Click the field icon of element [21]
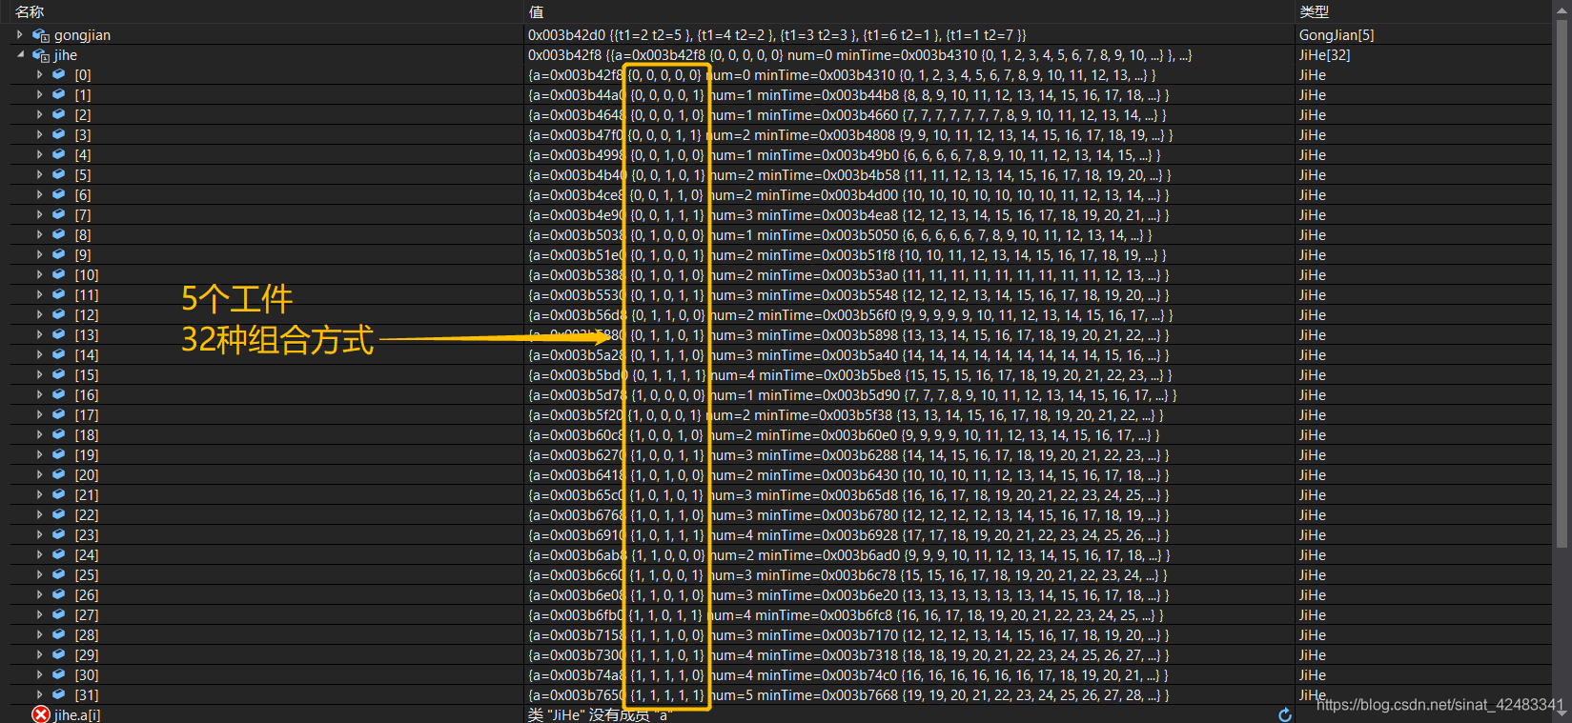This screenshot has width=1572, height=723. click(59, 494)
